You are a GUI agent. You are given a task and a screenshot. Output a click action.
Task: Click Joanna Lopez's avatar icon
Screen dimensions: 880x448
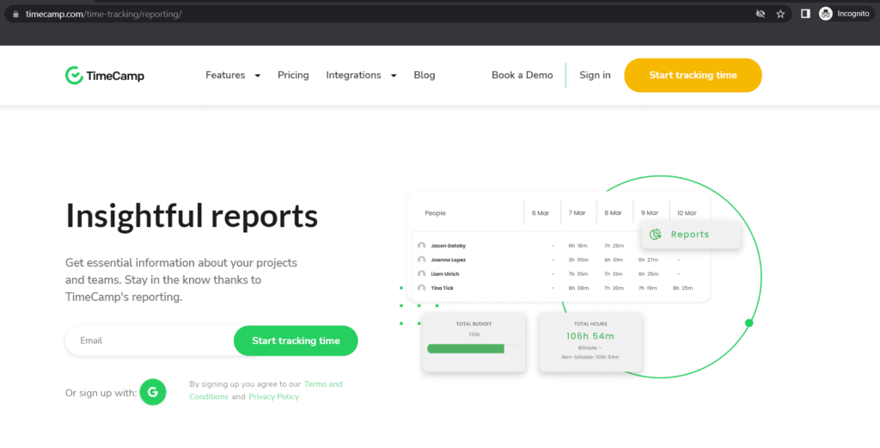421,260
